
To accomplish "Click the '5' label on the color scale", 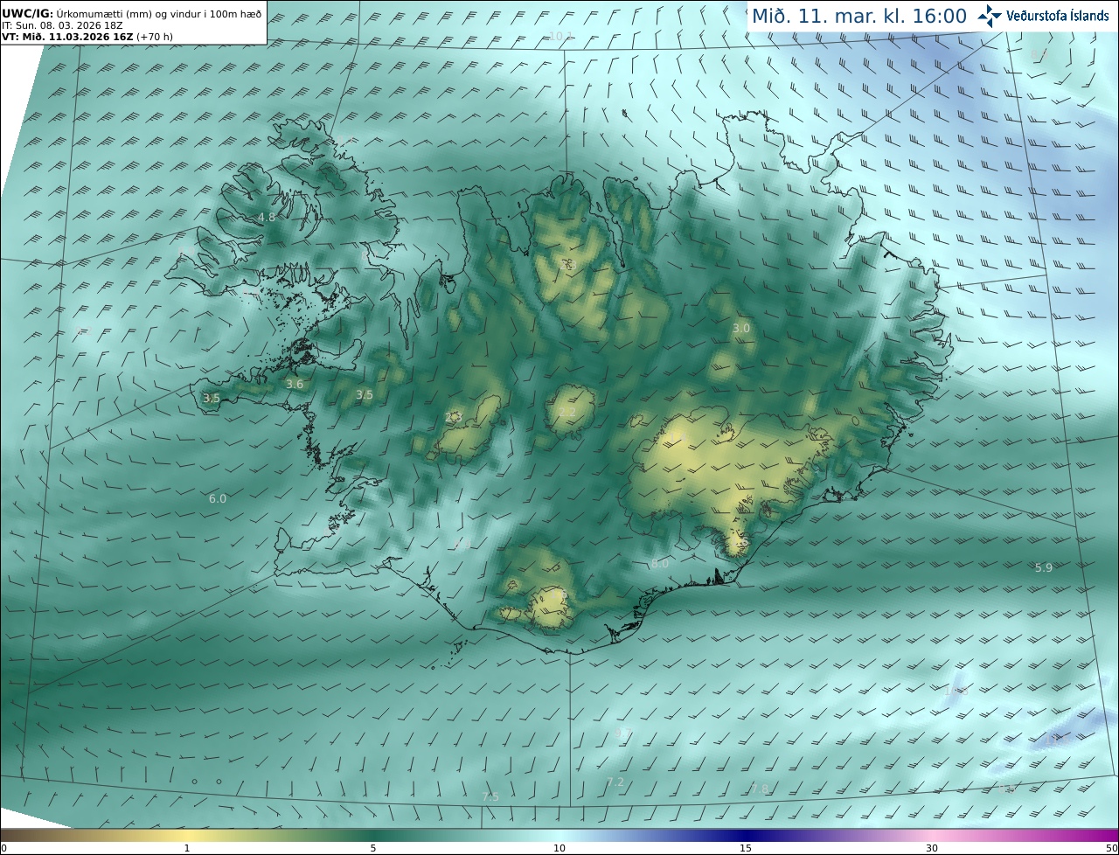I will tap(373, 848).
